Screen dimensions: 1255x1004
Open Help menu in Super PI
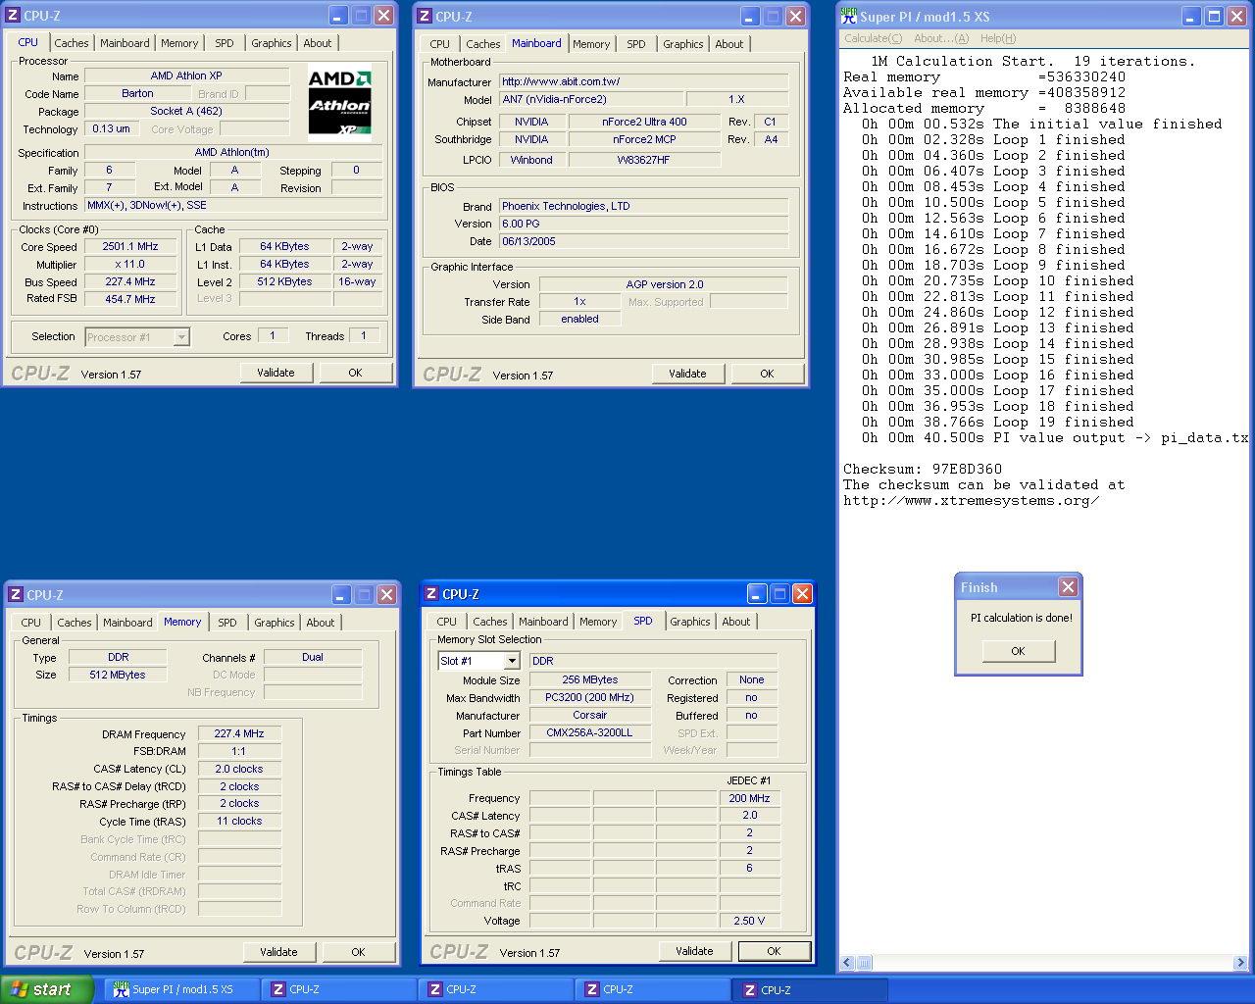click(998, 38)
